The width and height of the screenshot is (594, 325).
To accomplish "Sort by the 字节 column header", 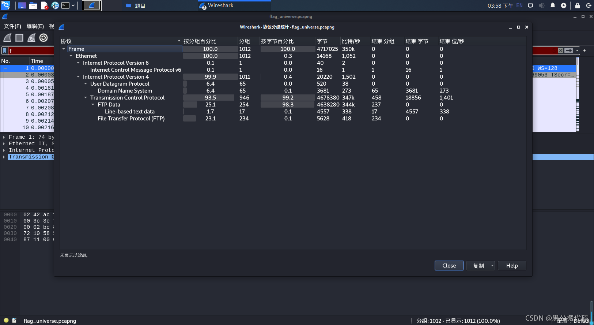I will (328, 41).
